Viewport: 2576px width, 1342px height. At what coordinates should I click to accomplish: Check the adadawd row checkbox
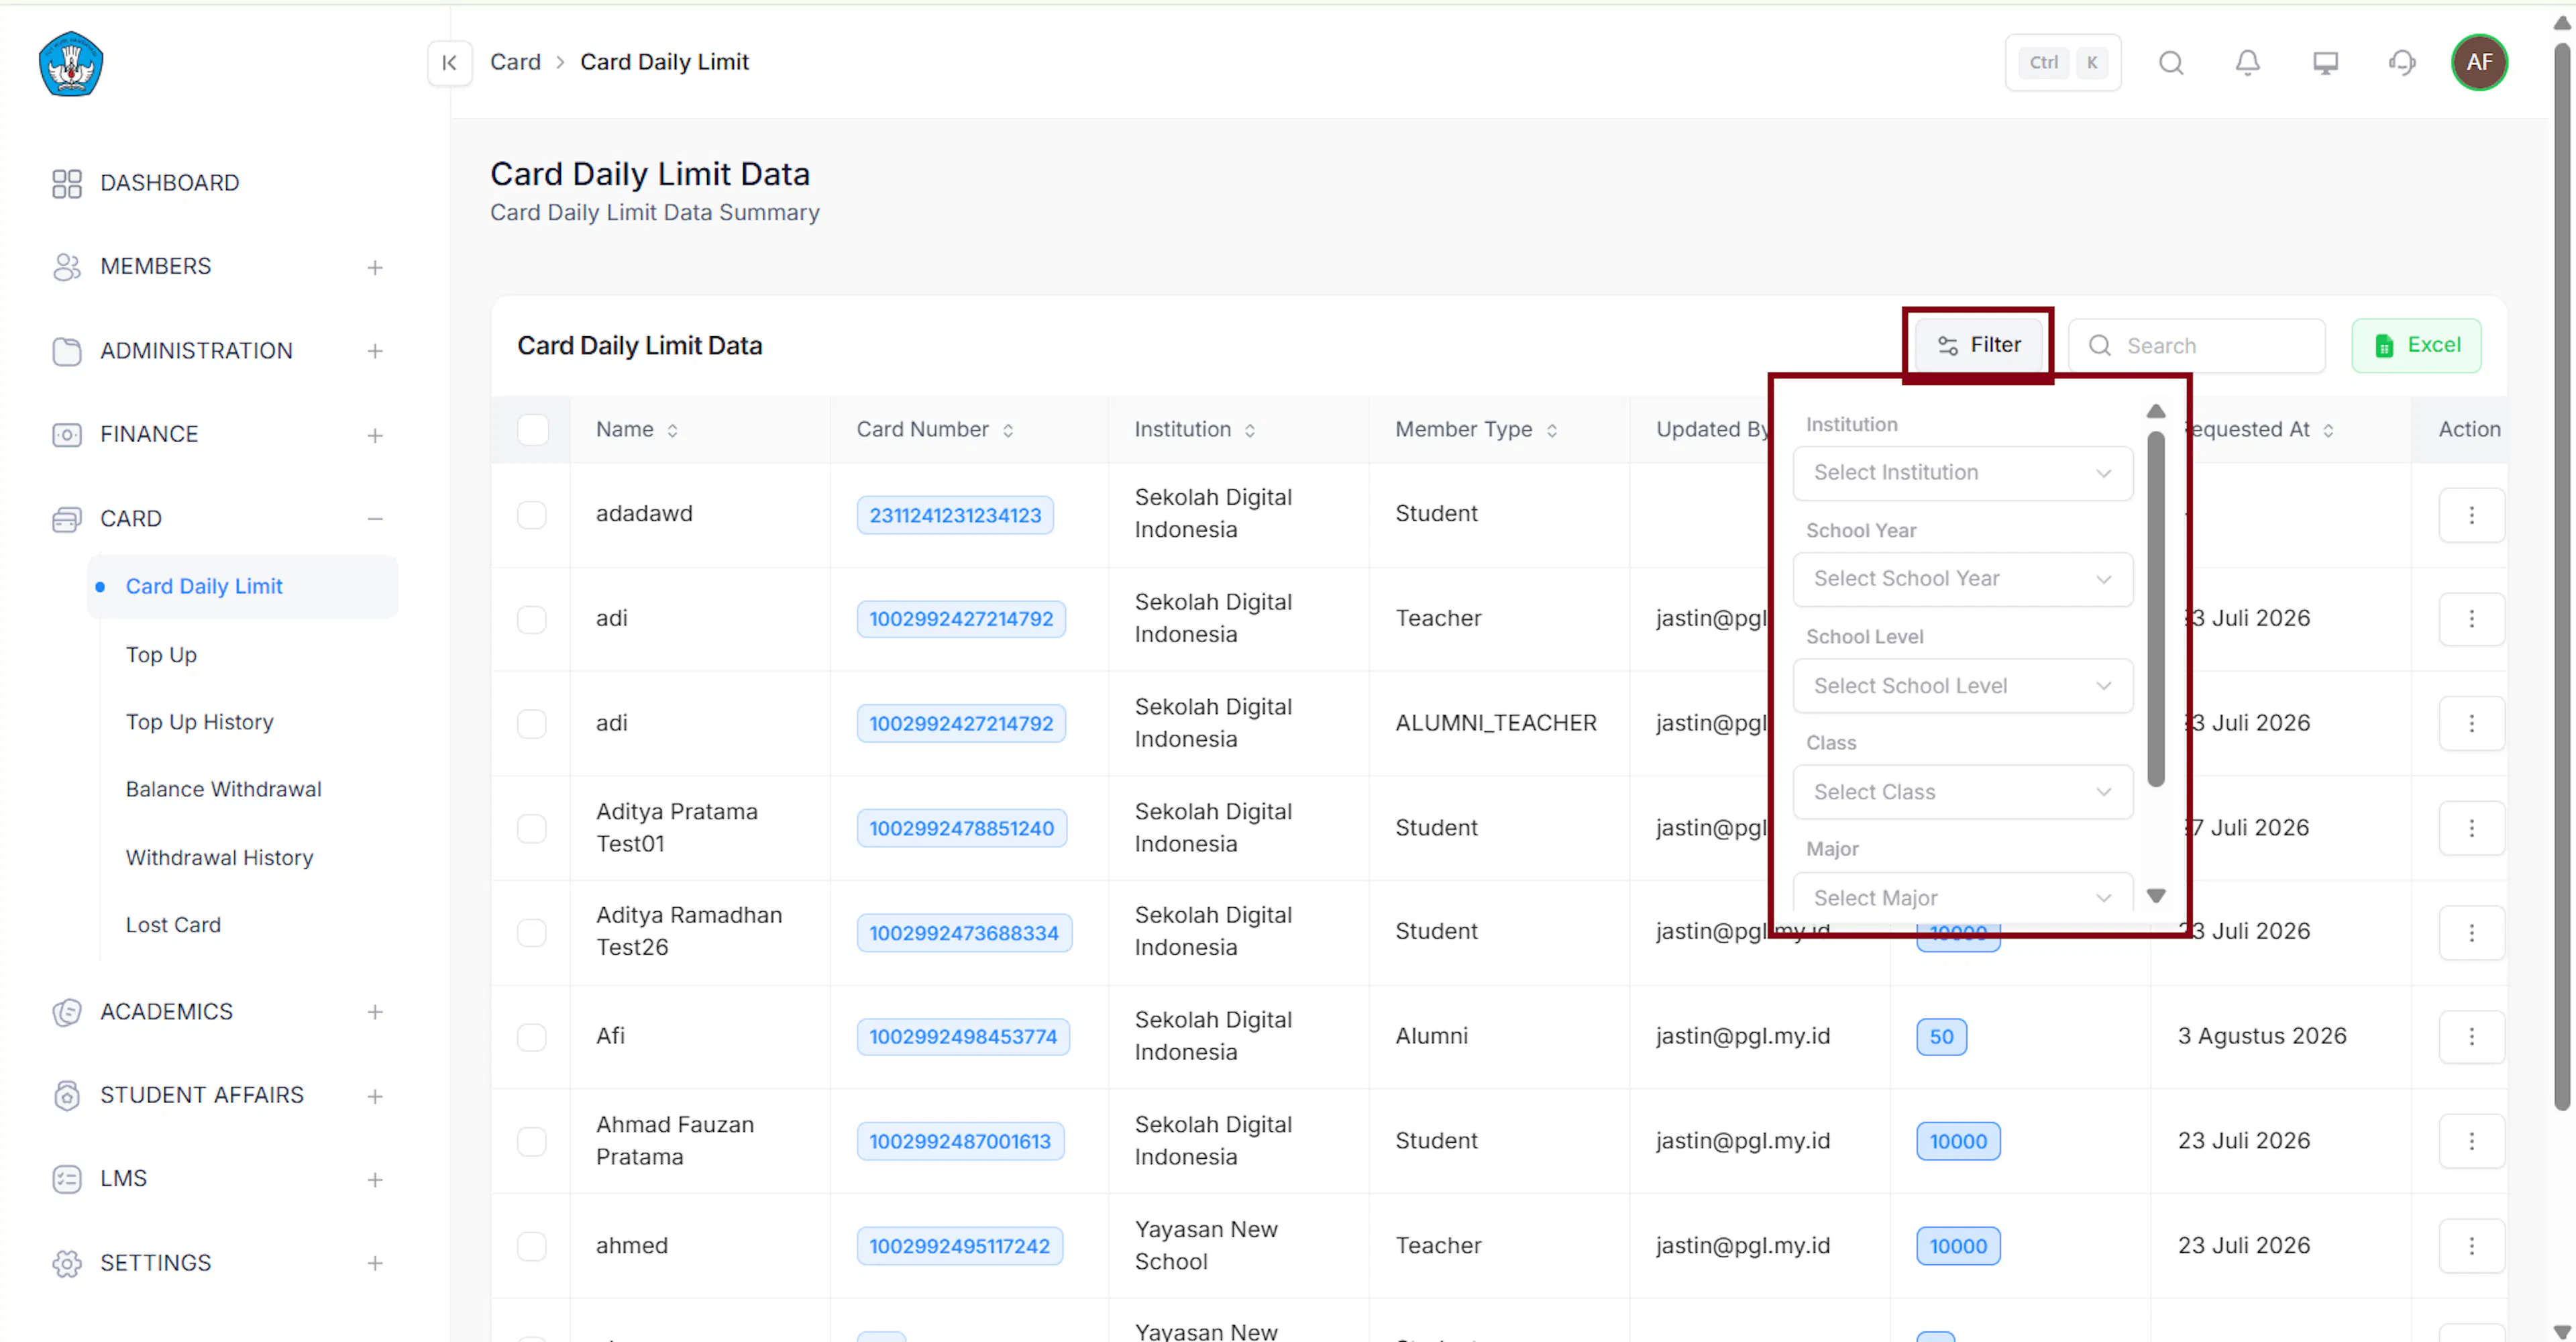tap(532, 515)
